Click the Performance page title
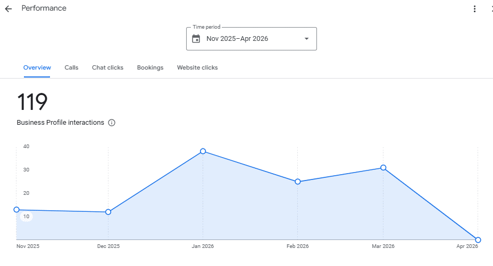 tap(44, 8)
